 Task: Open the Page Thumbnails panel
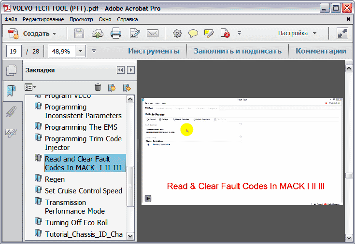pyautogui.click(x=11, y=71)
